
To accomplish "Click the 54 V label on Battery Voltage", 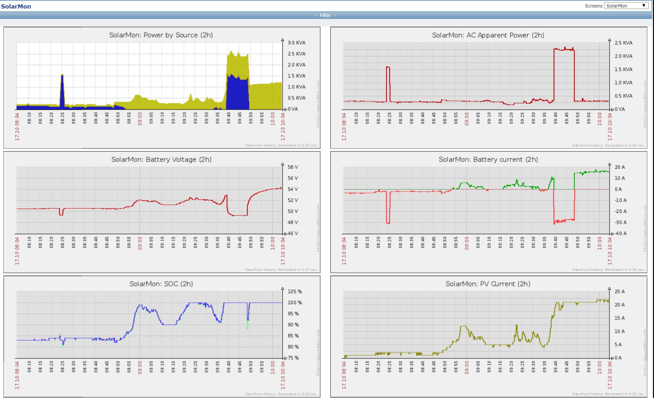I will pos(293,189).
